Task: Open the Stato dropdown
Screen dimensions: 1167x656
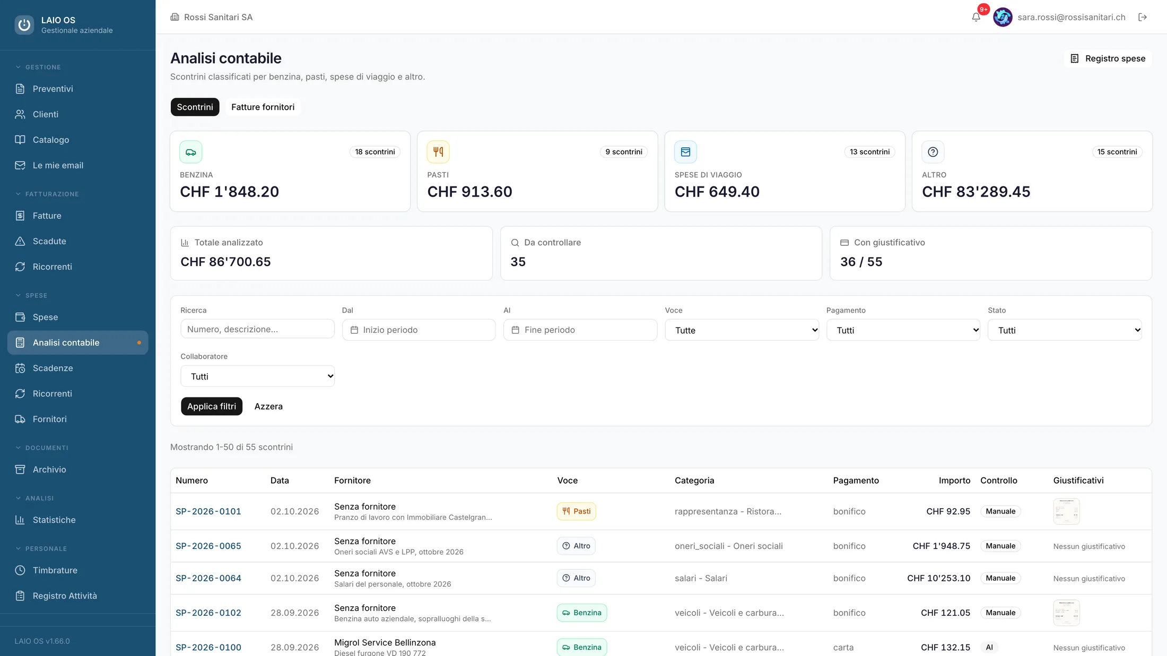Action: (x=1065, y=330)
